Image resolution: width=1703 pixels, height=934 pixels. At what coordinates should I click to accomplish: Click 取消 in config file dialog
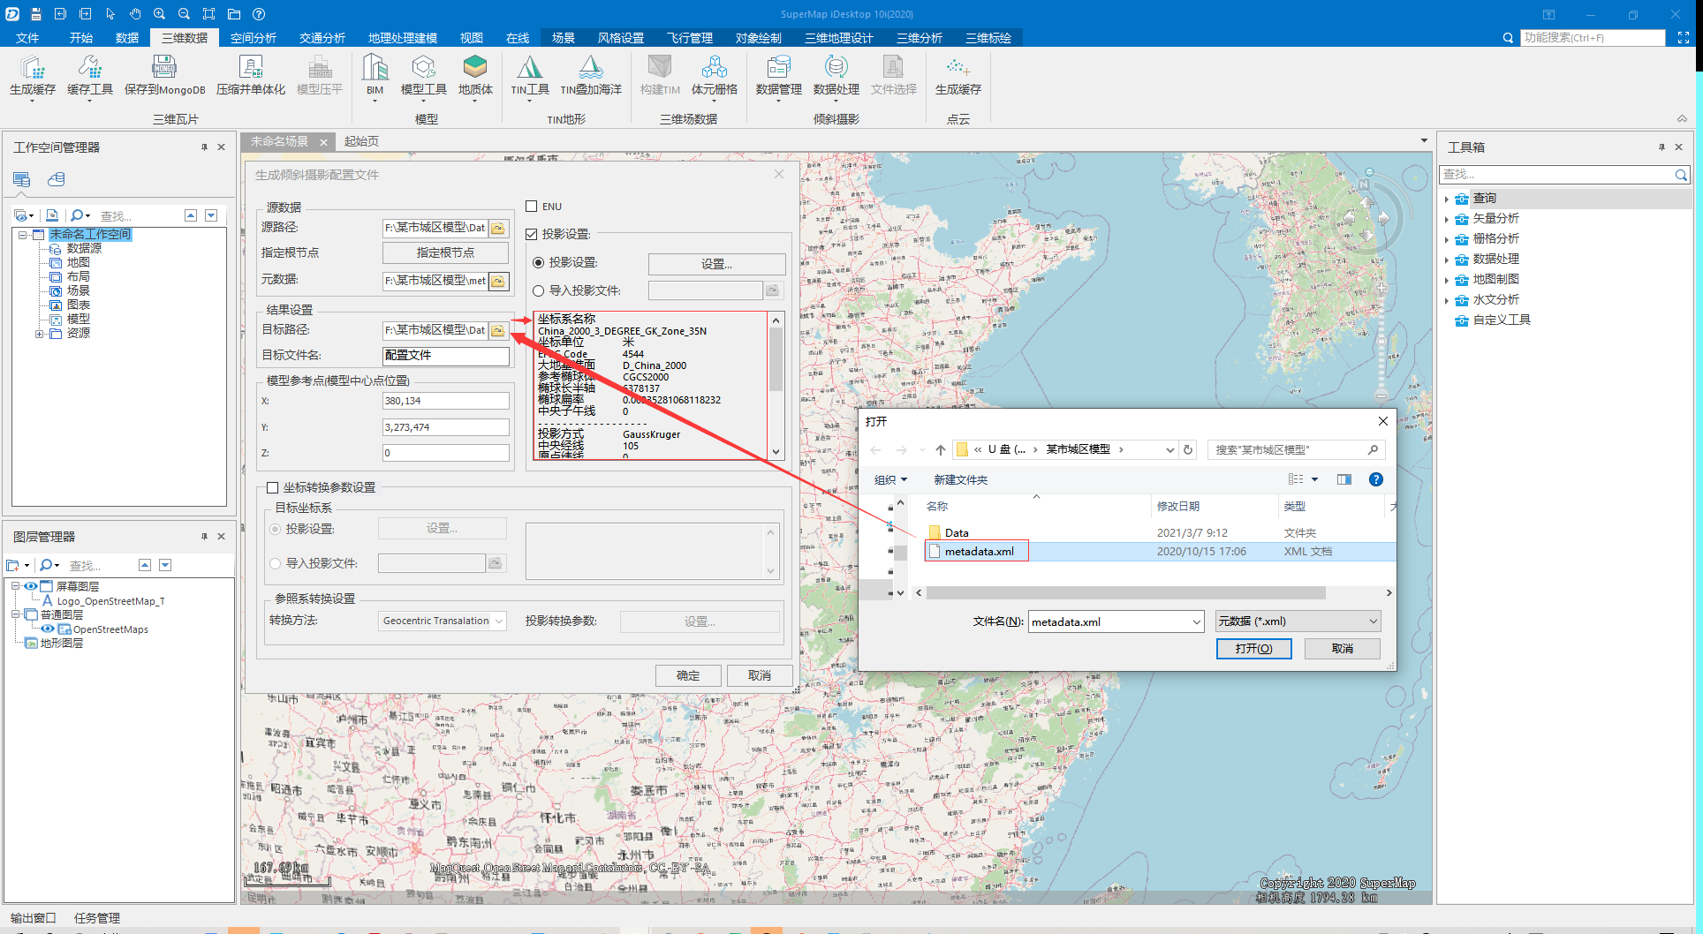(760, 676)
